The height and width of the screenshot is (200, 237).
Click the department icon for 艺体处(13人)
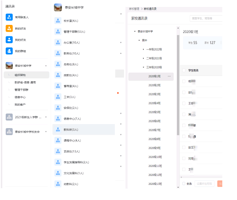point(58,151)
